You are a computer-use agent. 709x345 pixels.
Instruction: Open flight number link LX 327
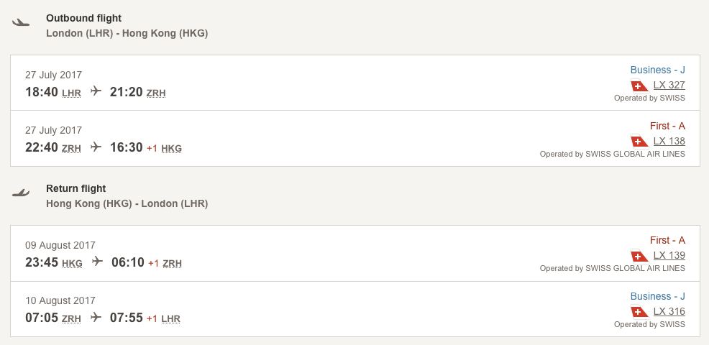tap(669, 85)
